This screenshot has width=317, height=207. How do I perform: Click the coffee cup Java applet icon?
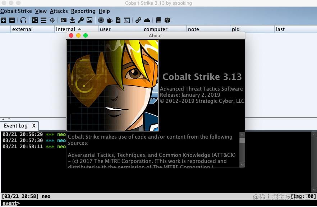(x=110, y=20)
